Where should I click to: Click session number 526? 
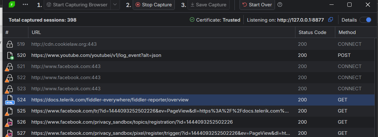(21, 122)
